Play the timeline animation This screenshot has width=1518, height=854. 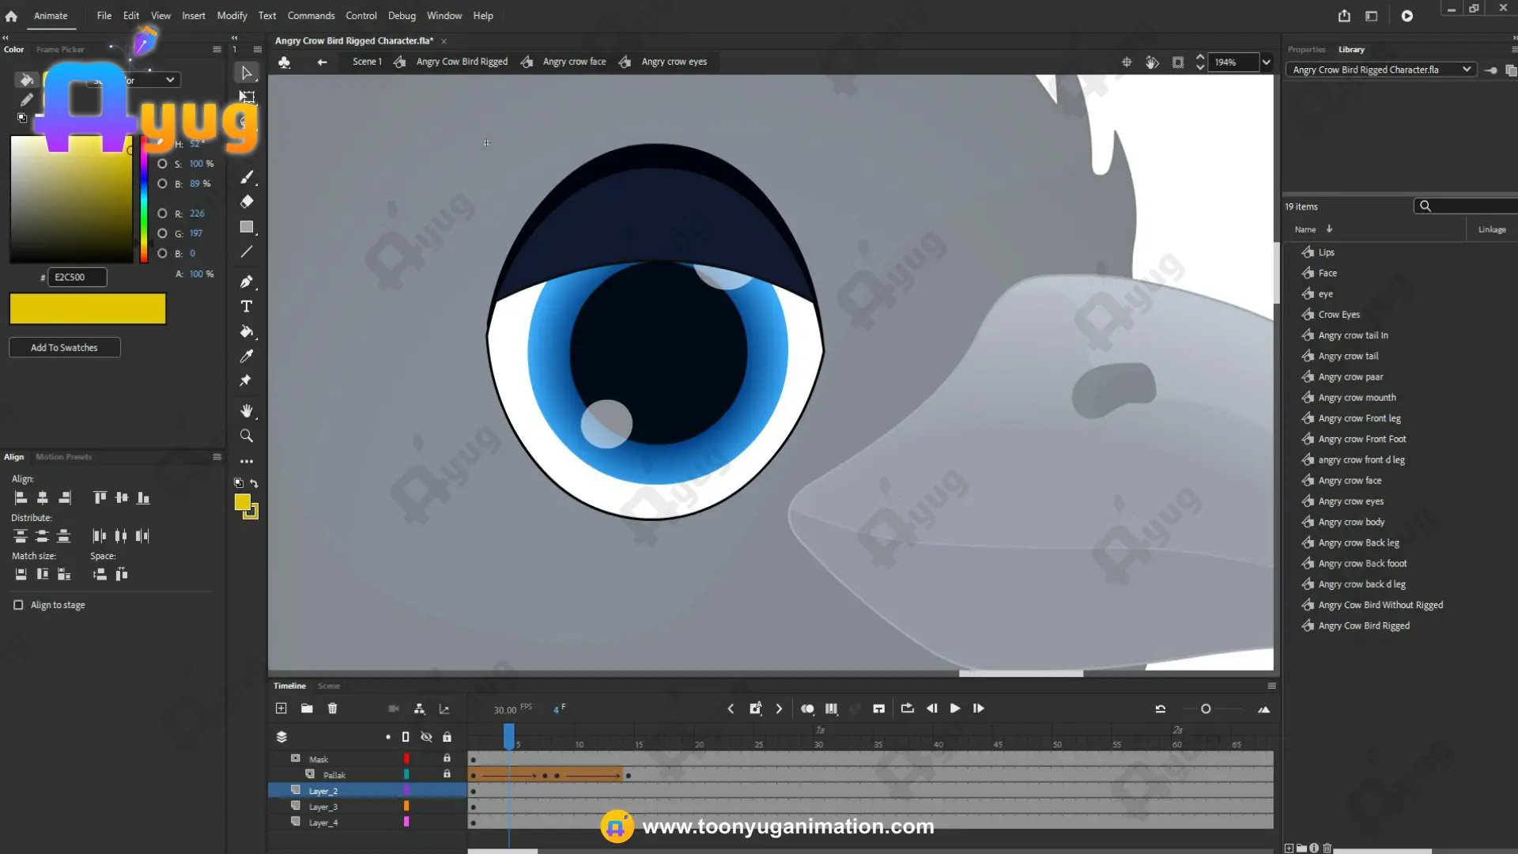[x=955, y=709]
